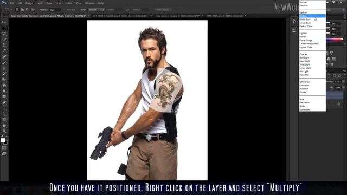Choose Linear Dodge (Add) blend mode

(312, 43)
